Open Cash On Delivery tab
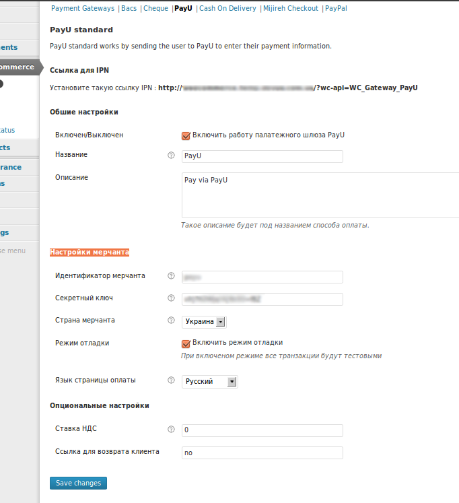This screenshot has height=503, width=459. click(x=227, y=8)
